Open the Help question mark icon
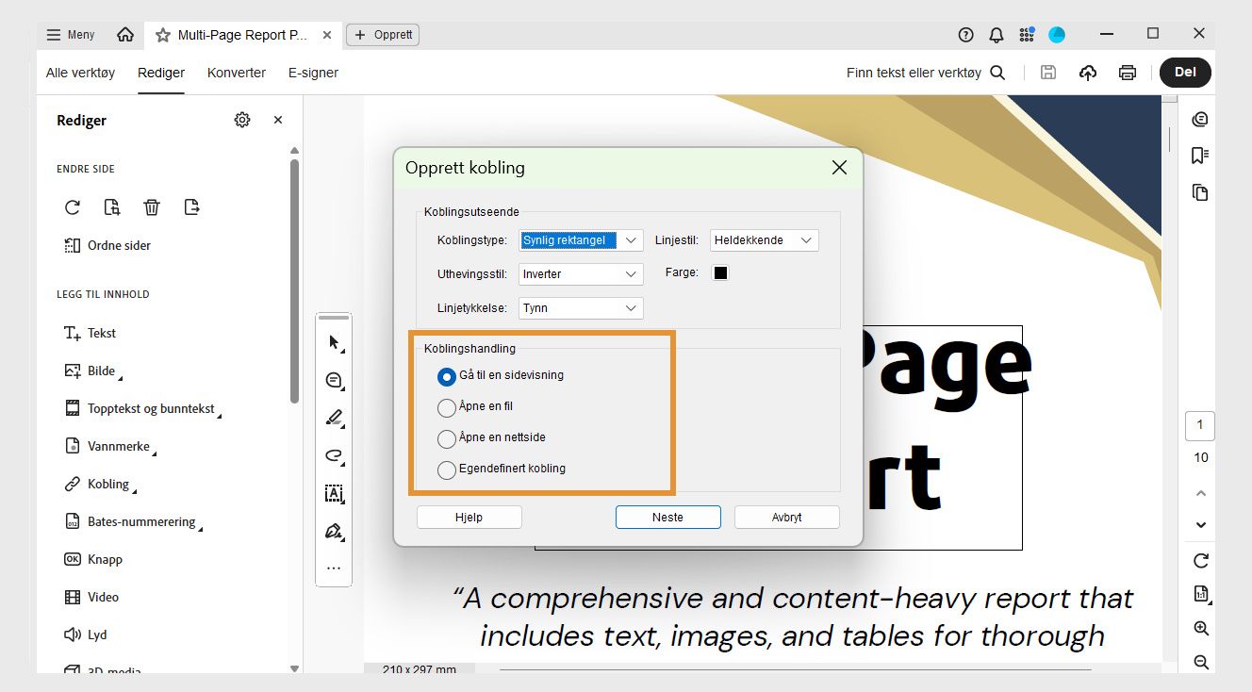 point(965,35)
